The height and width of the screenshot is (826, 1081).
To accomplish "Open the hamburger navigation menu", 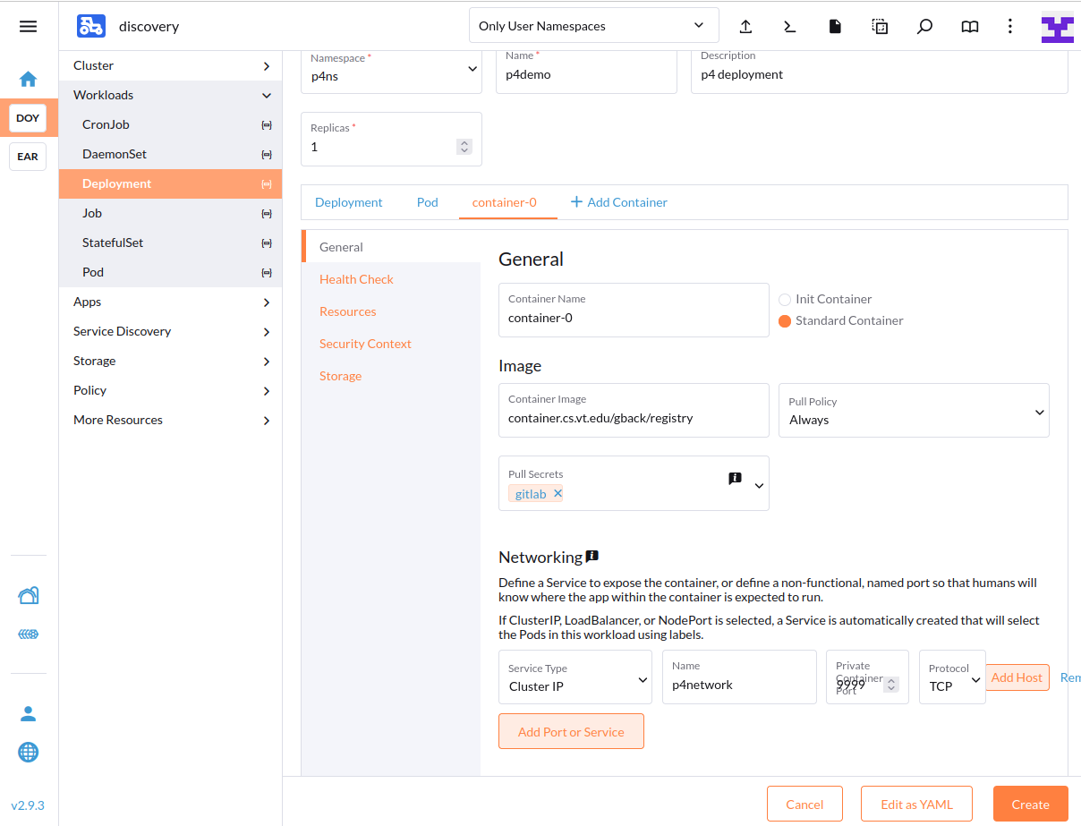I will pyautogui.click(x=28, y=26).
